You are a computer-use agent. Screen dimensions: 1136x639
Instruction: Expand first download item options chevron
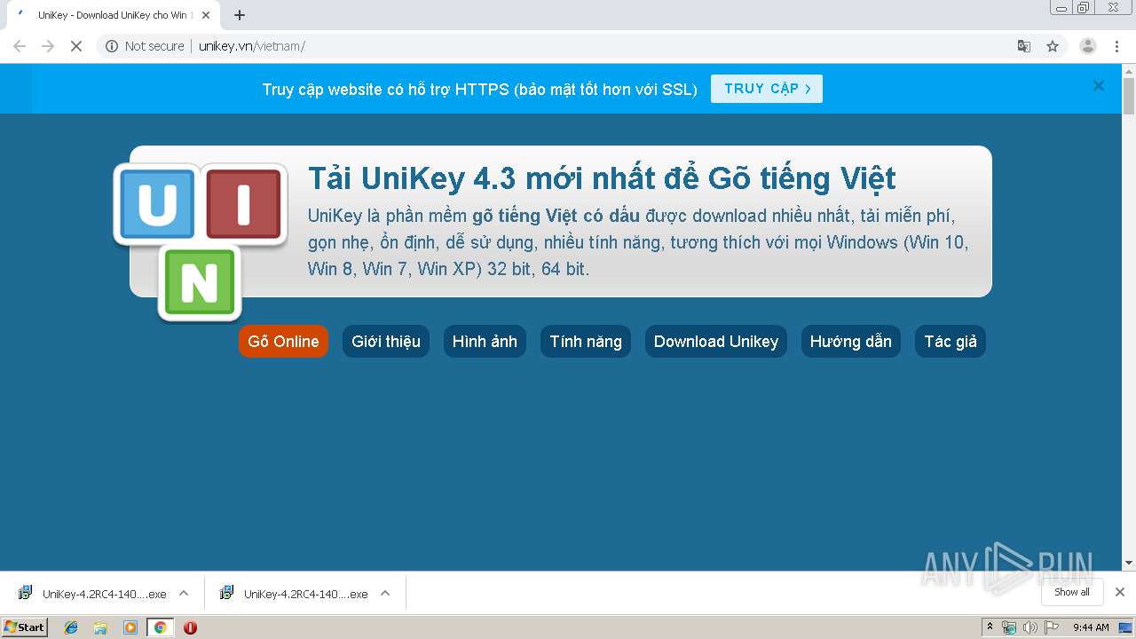(x=184, y=593)
